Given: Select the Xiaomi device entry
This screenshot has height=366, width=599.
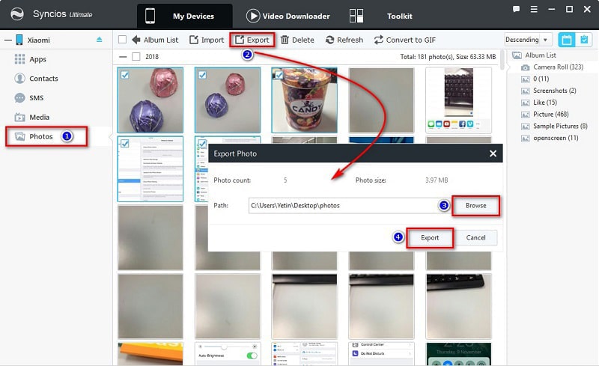Looking at the screenshot, I should point(39,40).
